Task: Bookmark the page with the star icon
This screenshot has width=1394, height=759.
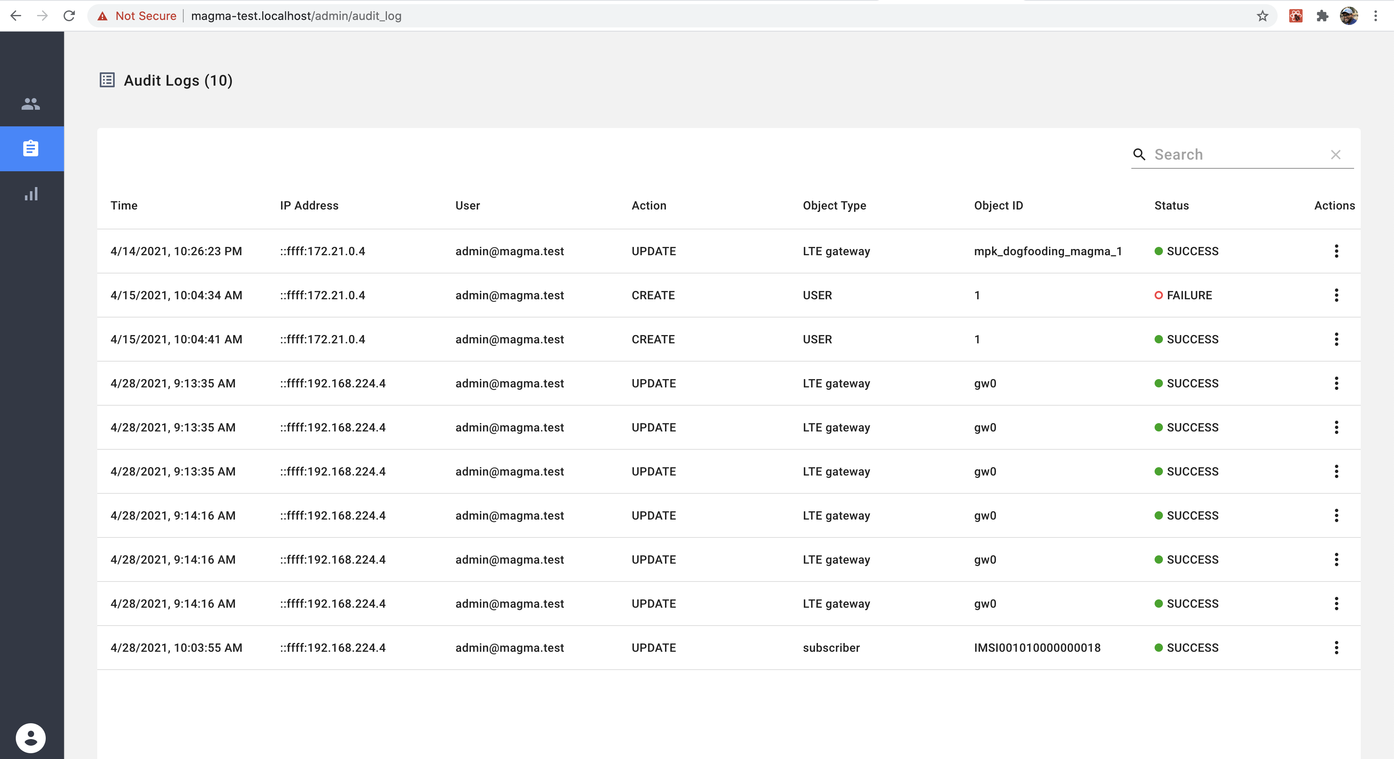Action: [1263, 16]
